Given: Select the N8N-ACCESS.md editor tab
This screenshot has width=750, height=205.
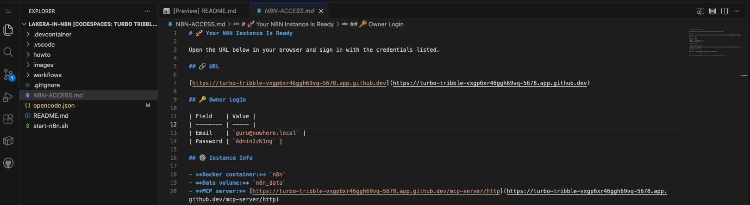Looking at the screenshot, I should 289,11.
